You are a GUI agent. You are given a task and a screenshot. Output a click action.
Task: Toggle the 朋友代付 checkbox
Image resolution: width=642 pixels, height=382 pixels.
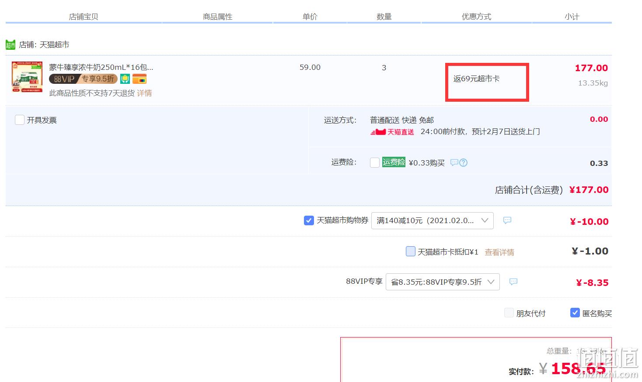pos(509,313)
